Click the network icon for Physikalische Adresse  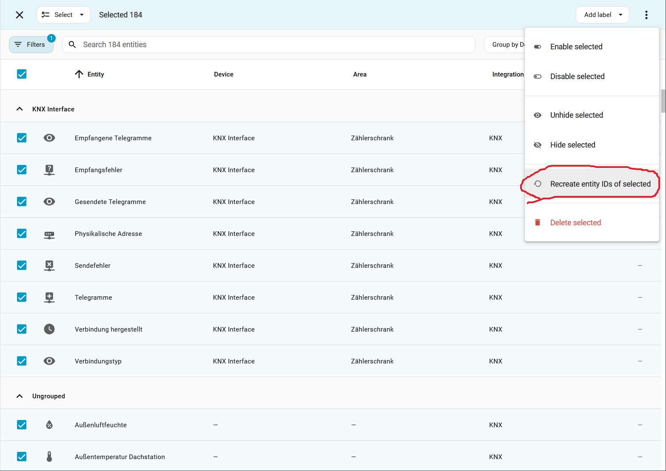(49, 235)
